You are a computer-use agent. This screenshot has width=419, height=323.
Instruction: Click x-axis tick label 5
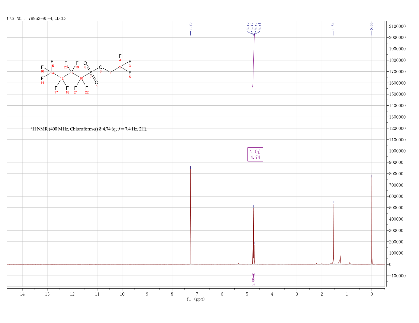pos(247,294)
